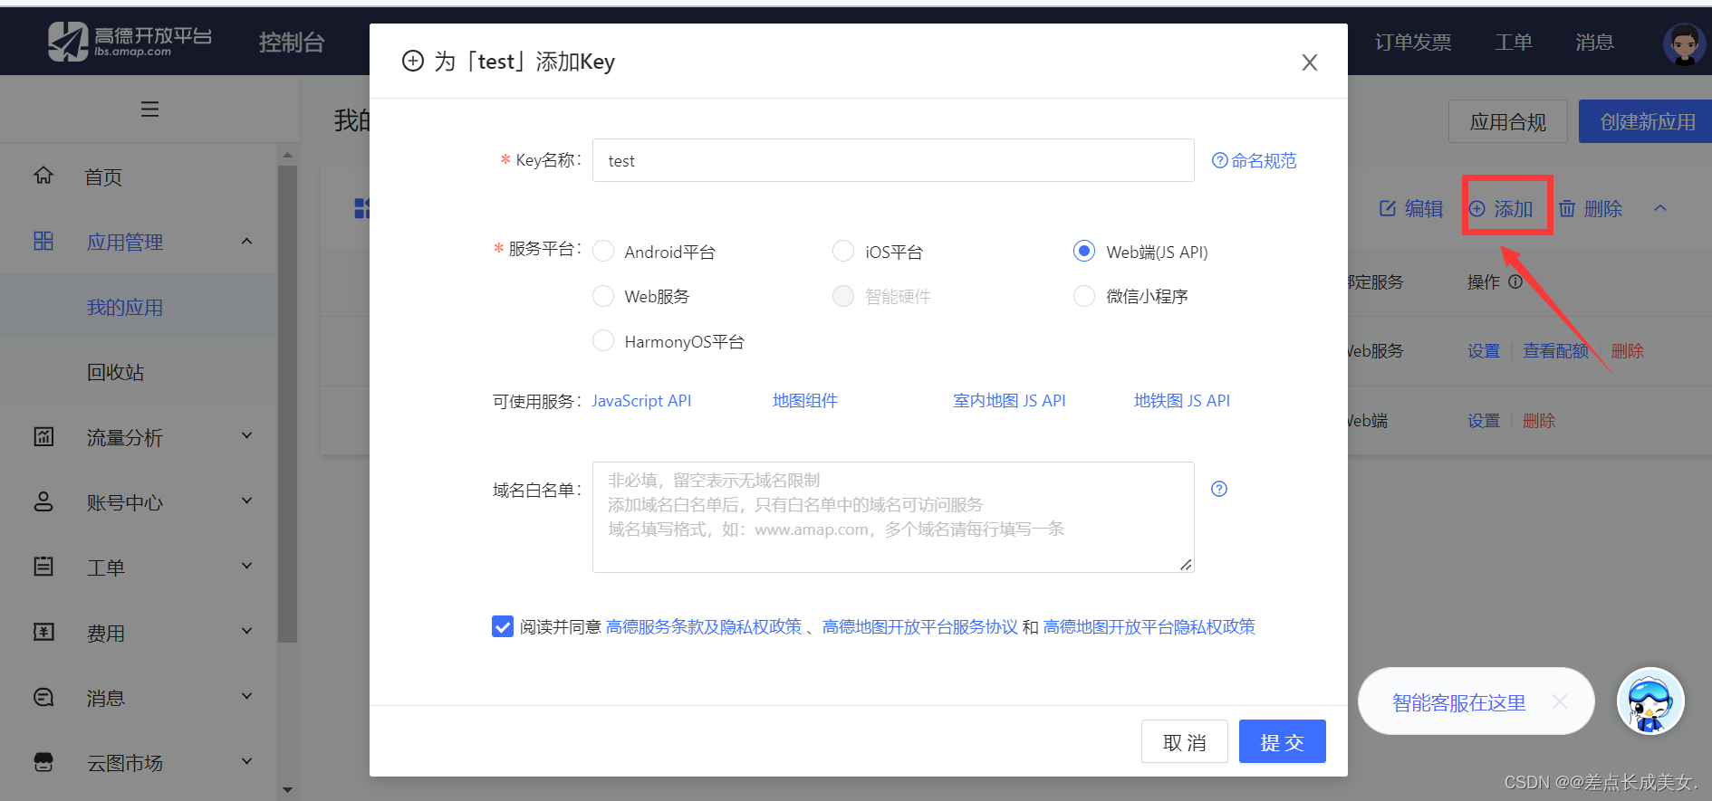Open the smart customer service robot
The height and width of the screenshot is (801, 1712).
(1650, 701)
